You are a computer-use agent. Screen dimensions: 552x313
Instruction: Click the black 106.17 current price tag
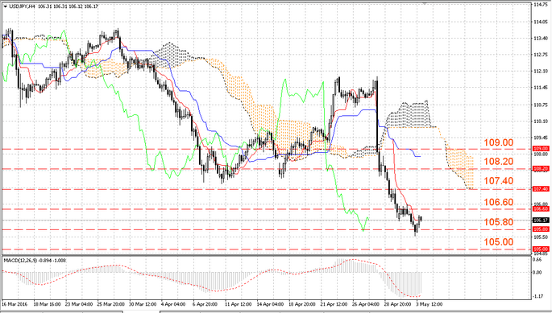[x=541, y=220]
